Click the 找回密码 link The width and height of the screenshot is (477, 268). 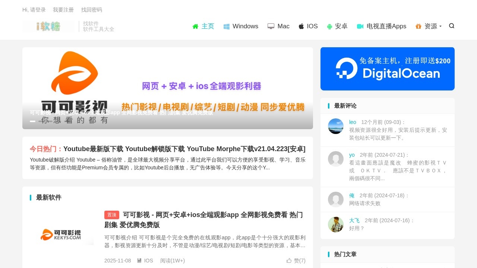[x=92, y=10]
